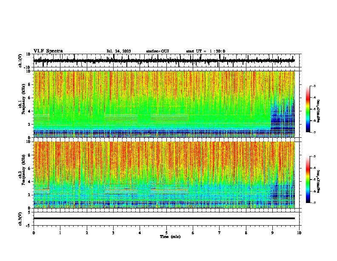Image resolution: width=337 pixels, height=261 pixels.
Task: Click the ch.2 color scale bar
Action: (x=308, y=180)
